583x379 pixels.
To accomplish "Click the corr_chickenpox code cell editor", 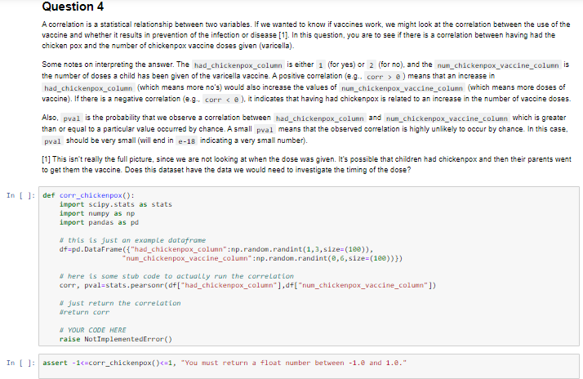I will [x=309, y=266].
